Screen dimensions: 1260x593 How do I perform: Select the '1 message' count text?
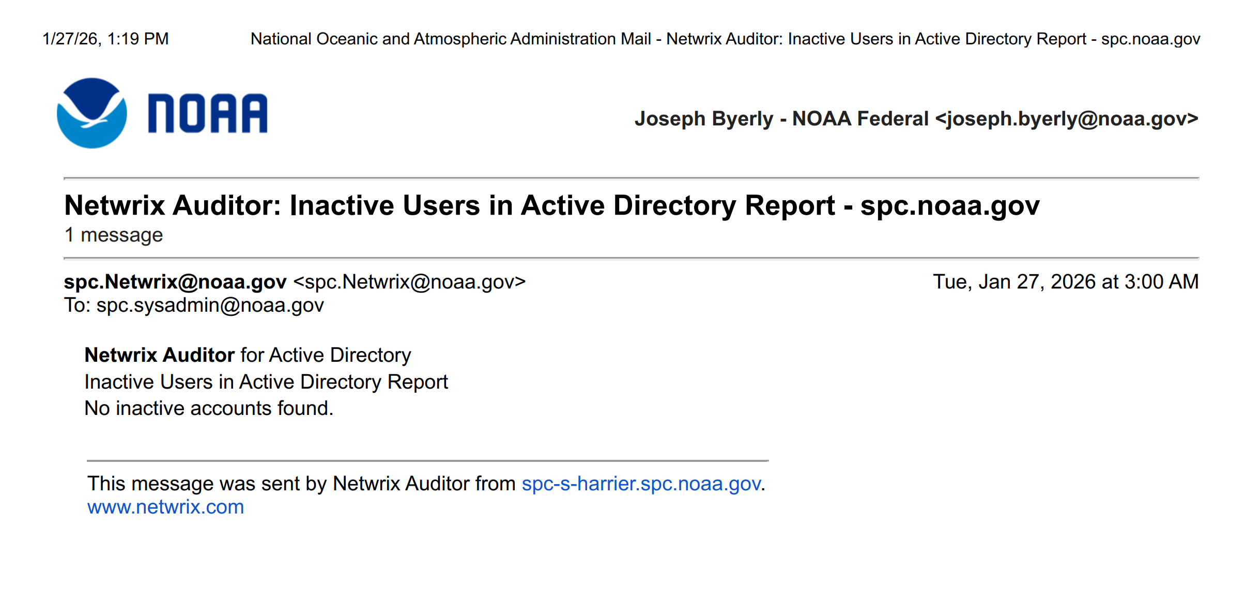(x=114, y=235)
